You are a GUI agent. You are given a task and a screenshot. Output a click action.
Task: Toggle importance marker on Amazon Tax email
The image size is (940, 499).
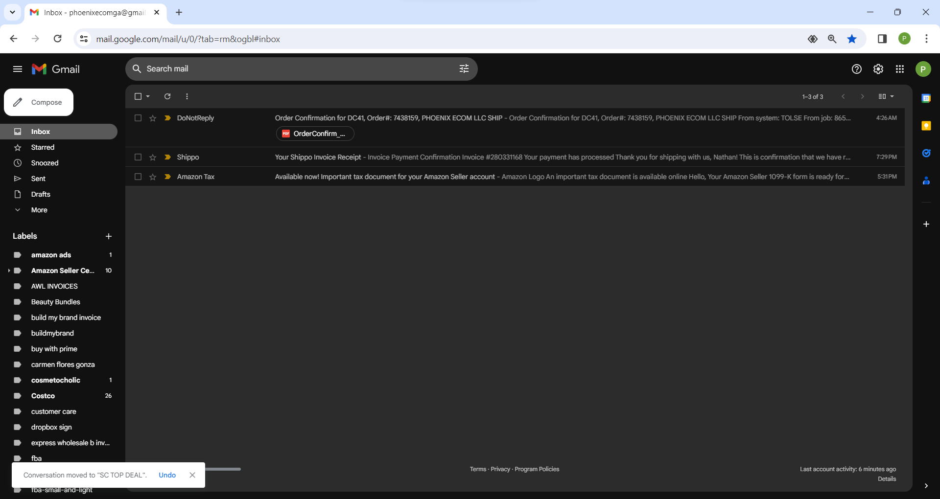click(167, 177)
